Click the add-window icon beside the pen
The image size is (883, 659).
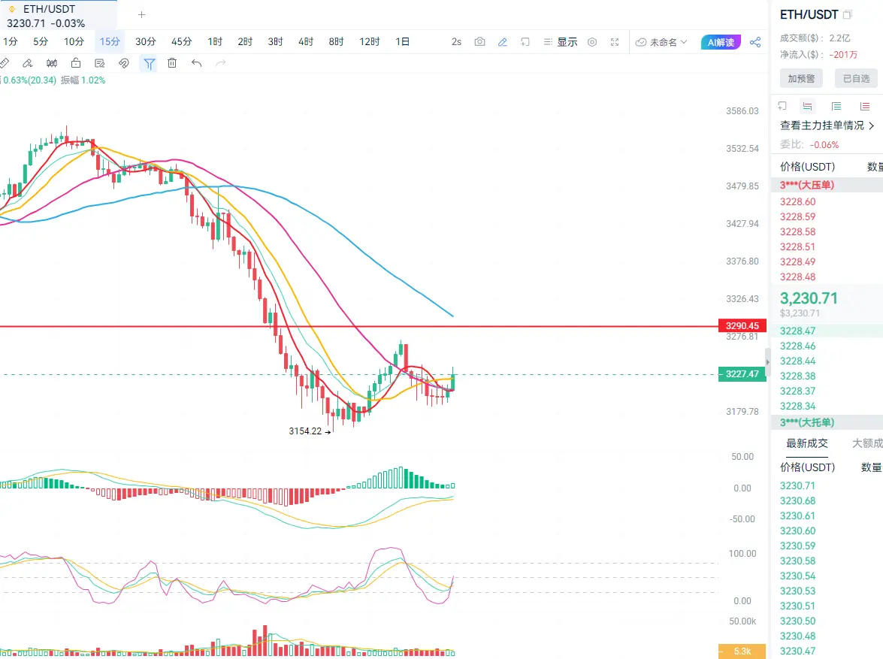point(525,41)
